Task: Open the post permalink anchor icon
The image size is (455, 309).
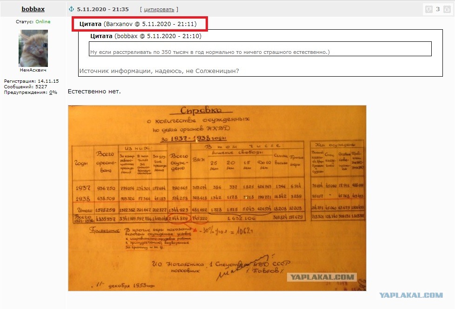Action: (x=71, y=9)
